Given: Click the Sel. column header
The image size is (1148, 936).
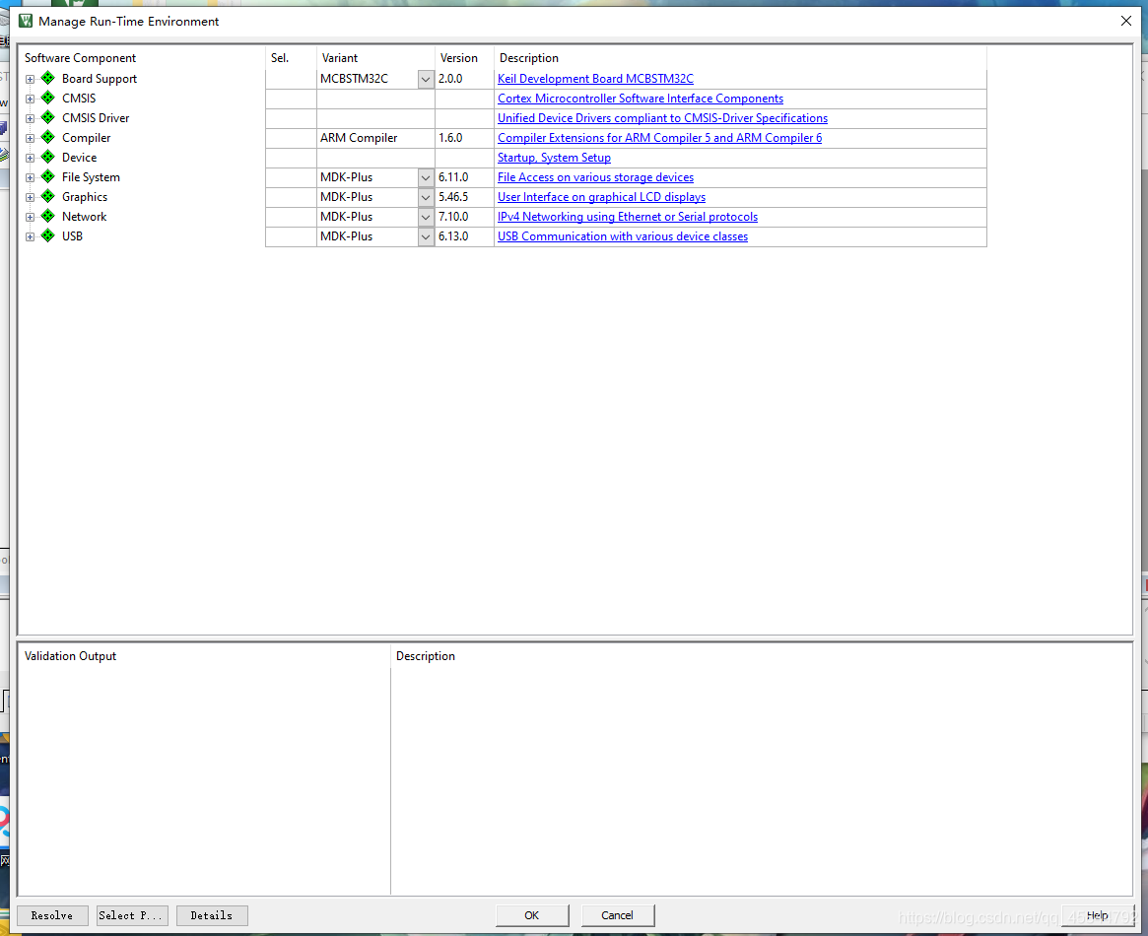Looking at the screenshot, I should click(280, 58).
